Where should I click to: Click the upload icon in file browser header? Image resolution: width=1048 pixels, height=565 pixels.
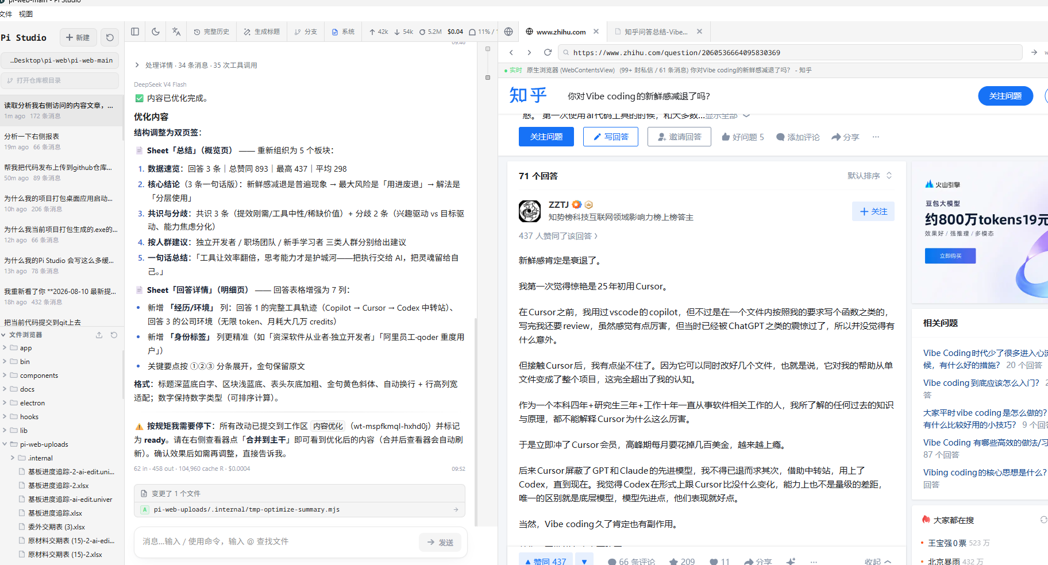pos(99,335)
